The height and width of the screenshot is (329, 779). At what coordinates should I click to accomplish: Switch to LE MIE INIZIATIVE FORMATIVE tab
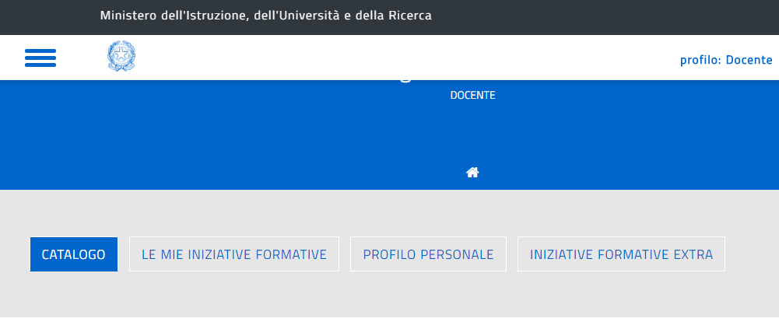pos(234,254)
